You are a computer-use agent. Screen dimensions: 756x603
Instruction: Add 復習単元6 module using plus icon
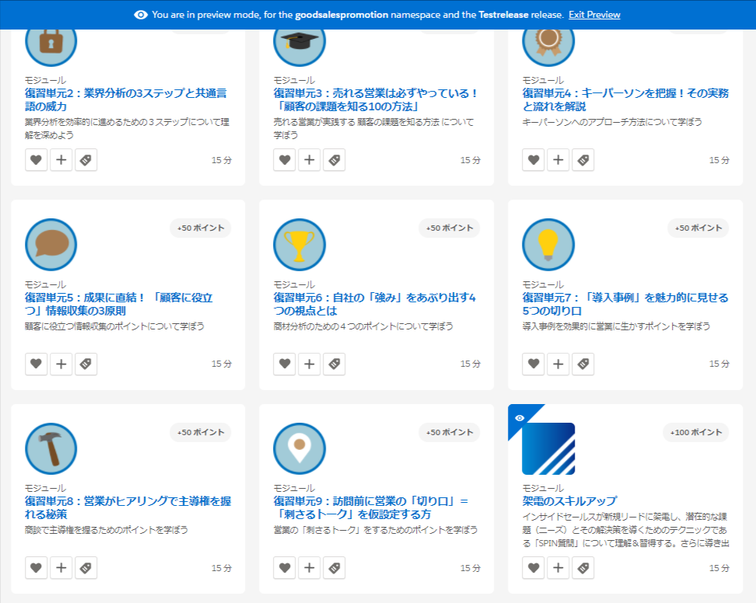pyautogui.click(x=310, y=364)
